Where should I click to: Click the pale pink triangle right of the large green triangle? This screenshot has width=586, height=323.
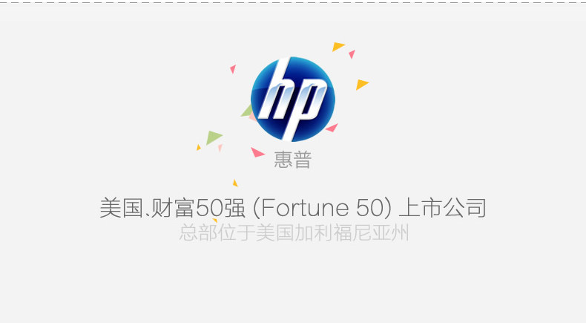pyautogui.click(x=220, y=148)
